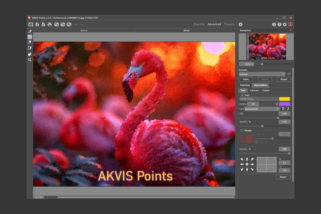The height and width of the screenshot is (214, 321).
Task: Switch to the Before tab
Action: [x=84, y=31]
